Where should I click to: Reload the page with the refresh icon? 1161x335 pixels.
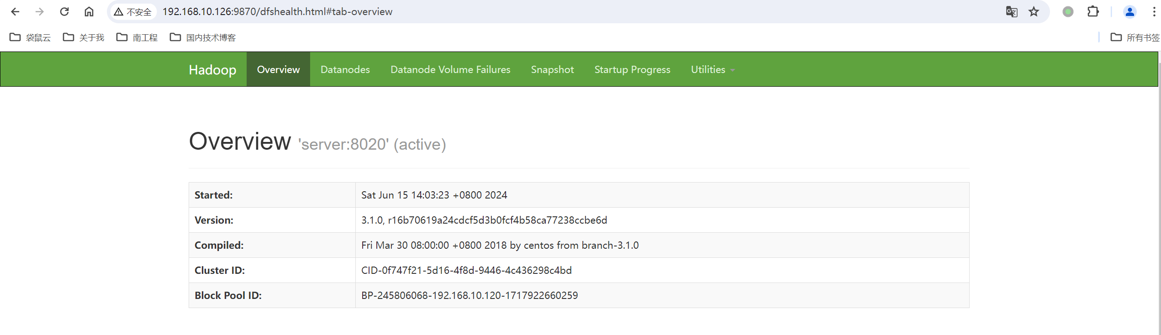(x=64, y=11)
